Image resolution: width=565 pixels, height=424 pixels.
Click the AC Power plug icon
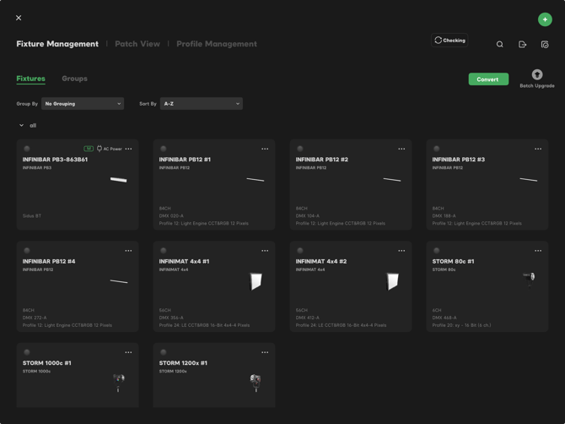pos(100,149)
